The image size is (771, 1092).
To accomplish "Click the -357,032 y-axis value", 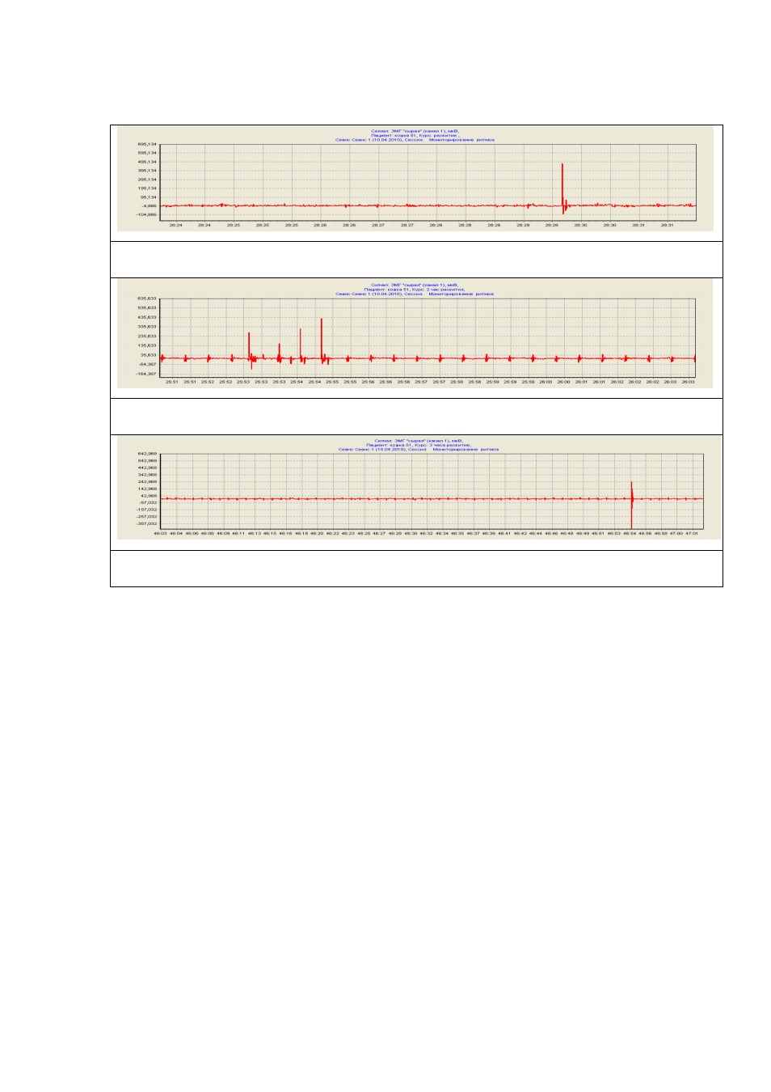I will (146, 523).
